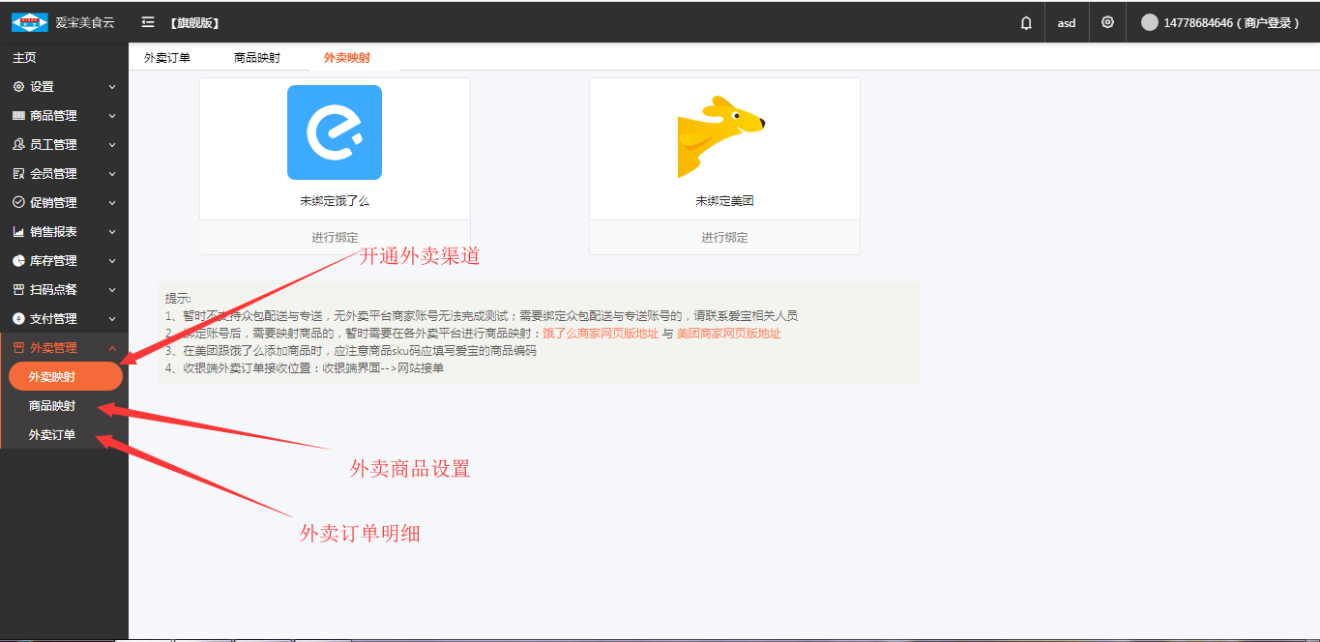Click 进行绑定 under 饿了么
This screenshot has width=1320, height=642.
pyautogui.click(x=335, y=237)
